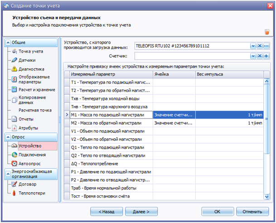Go to the Подключения page

coord(32,155)
